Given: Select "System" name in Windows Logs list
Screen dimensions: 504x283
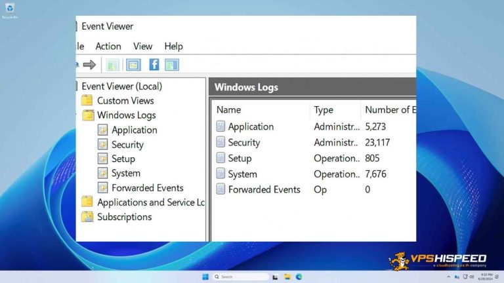Looking at the screenshot, I should point(242,174).
